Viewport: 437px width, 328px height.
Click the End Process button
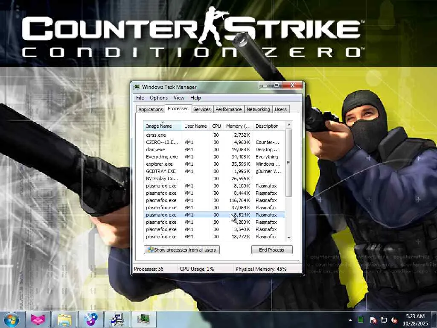pos(272,249)
